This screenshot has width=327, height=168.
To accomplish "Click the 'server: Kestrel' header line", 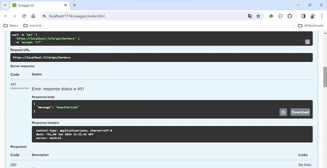I will (x=49, y=138).
